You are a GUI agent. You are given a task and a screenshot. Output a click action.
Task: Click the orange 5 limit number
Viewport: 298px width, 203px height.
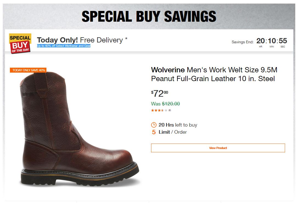click(x=154, y=132)
